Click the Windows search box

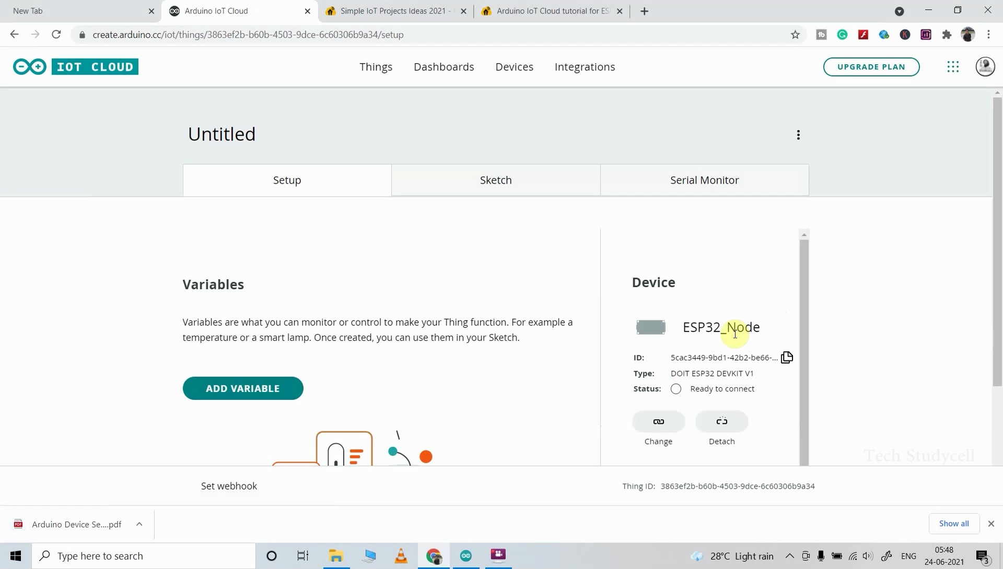pyautogui.click(x=144, y=556)
